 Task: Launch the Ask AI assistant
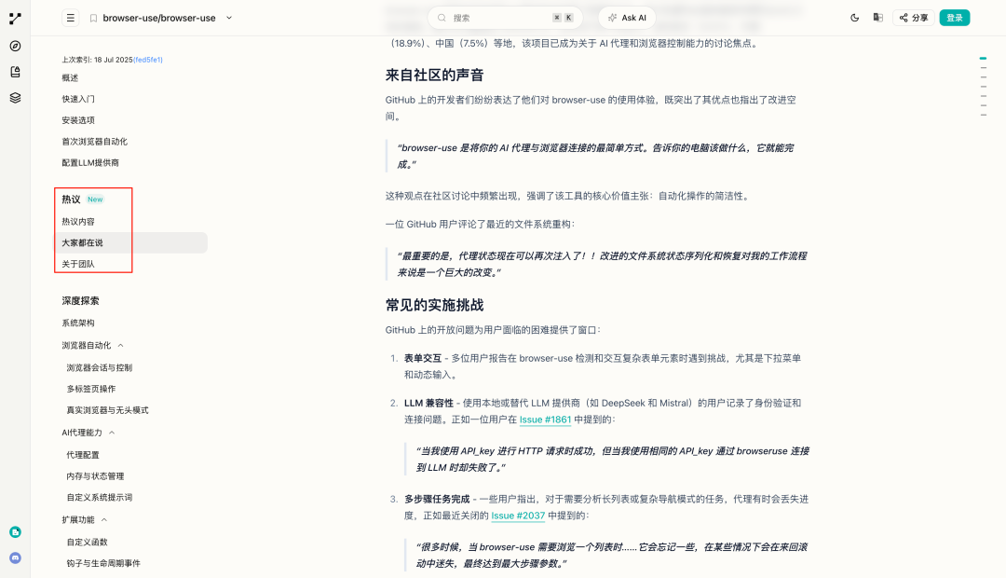click(x=626, y=17)
